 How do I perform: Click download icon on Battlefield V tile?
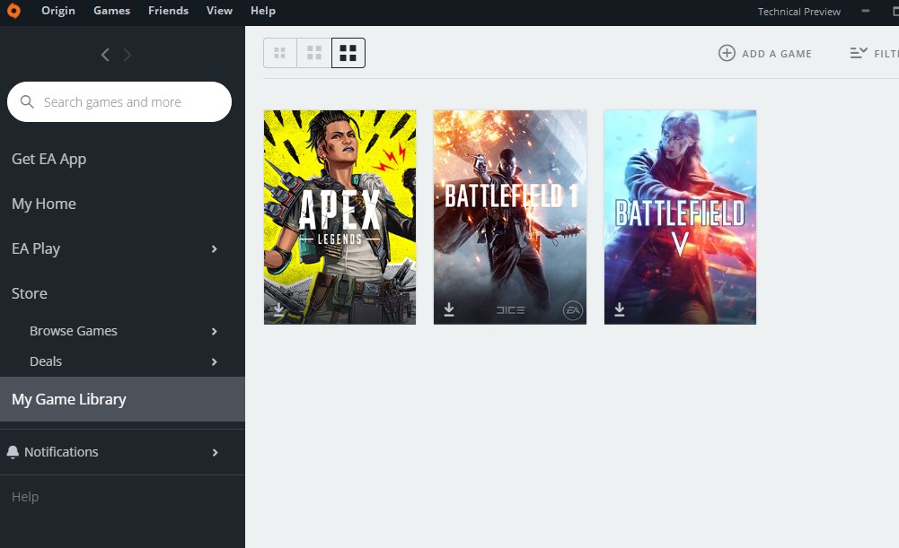click(x=620, y=309)
